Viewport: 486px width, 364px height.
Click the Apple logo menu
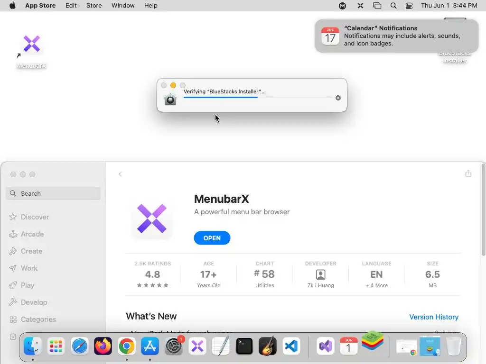(x=12, y=6)
